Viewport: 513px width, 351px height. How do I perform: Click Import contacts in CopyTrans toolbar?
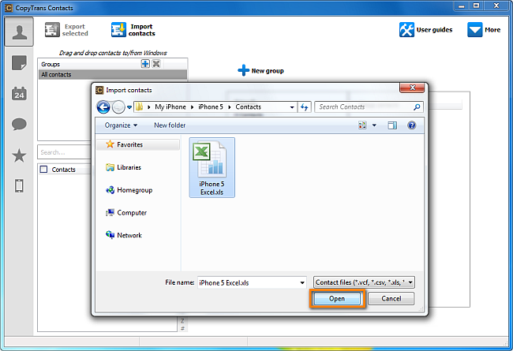(x=133, y=30)
